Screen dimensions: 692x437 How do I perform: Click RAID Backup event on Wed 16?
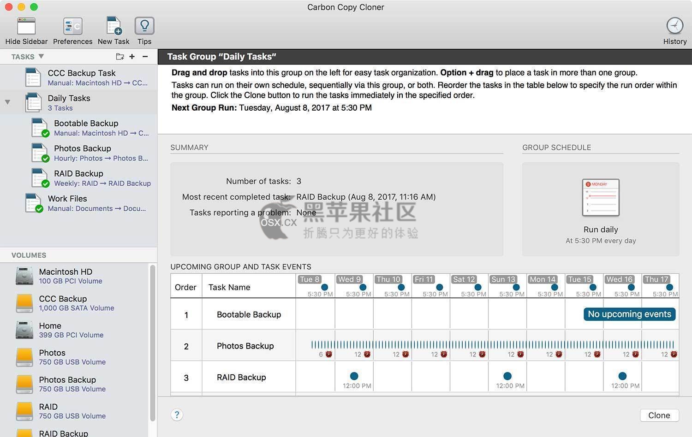pos(622,376)
